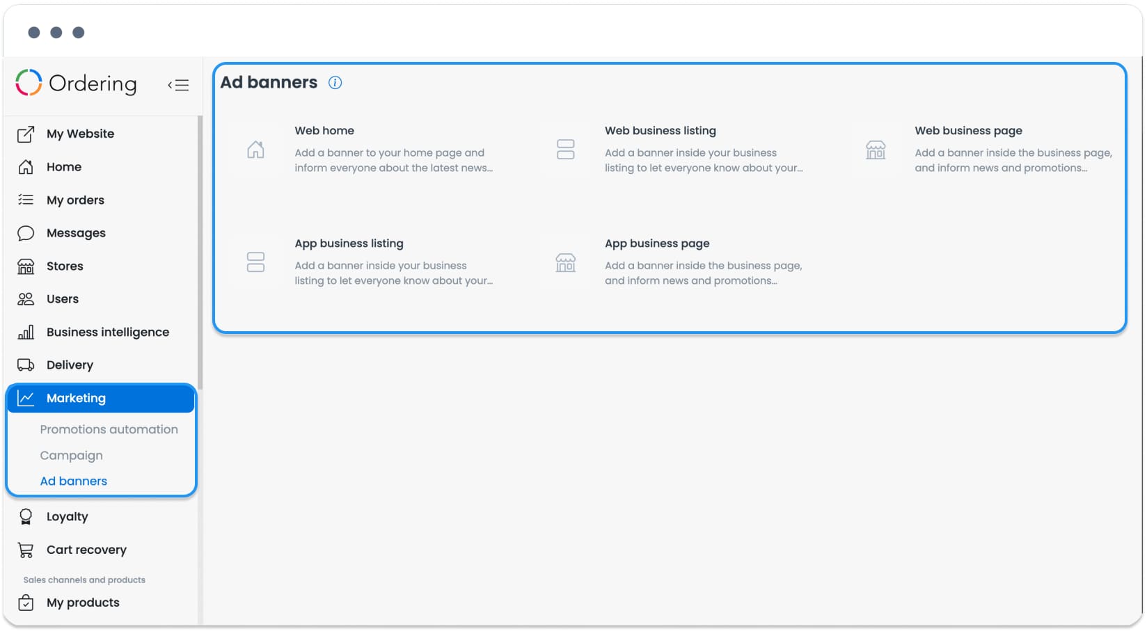
Task: Click the Messages speech bubble icon
Action: click(26, 233)
